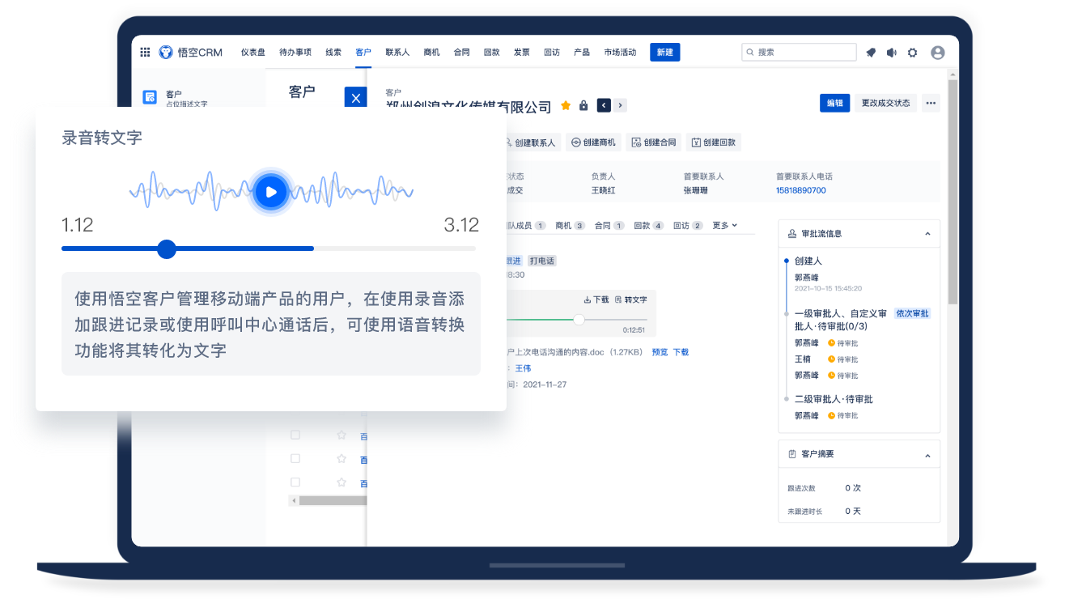Collapse the 审批流信息 panel
The width and height of the screenshot is (1065, 599).
[927, 234]
